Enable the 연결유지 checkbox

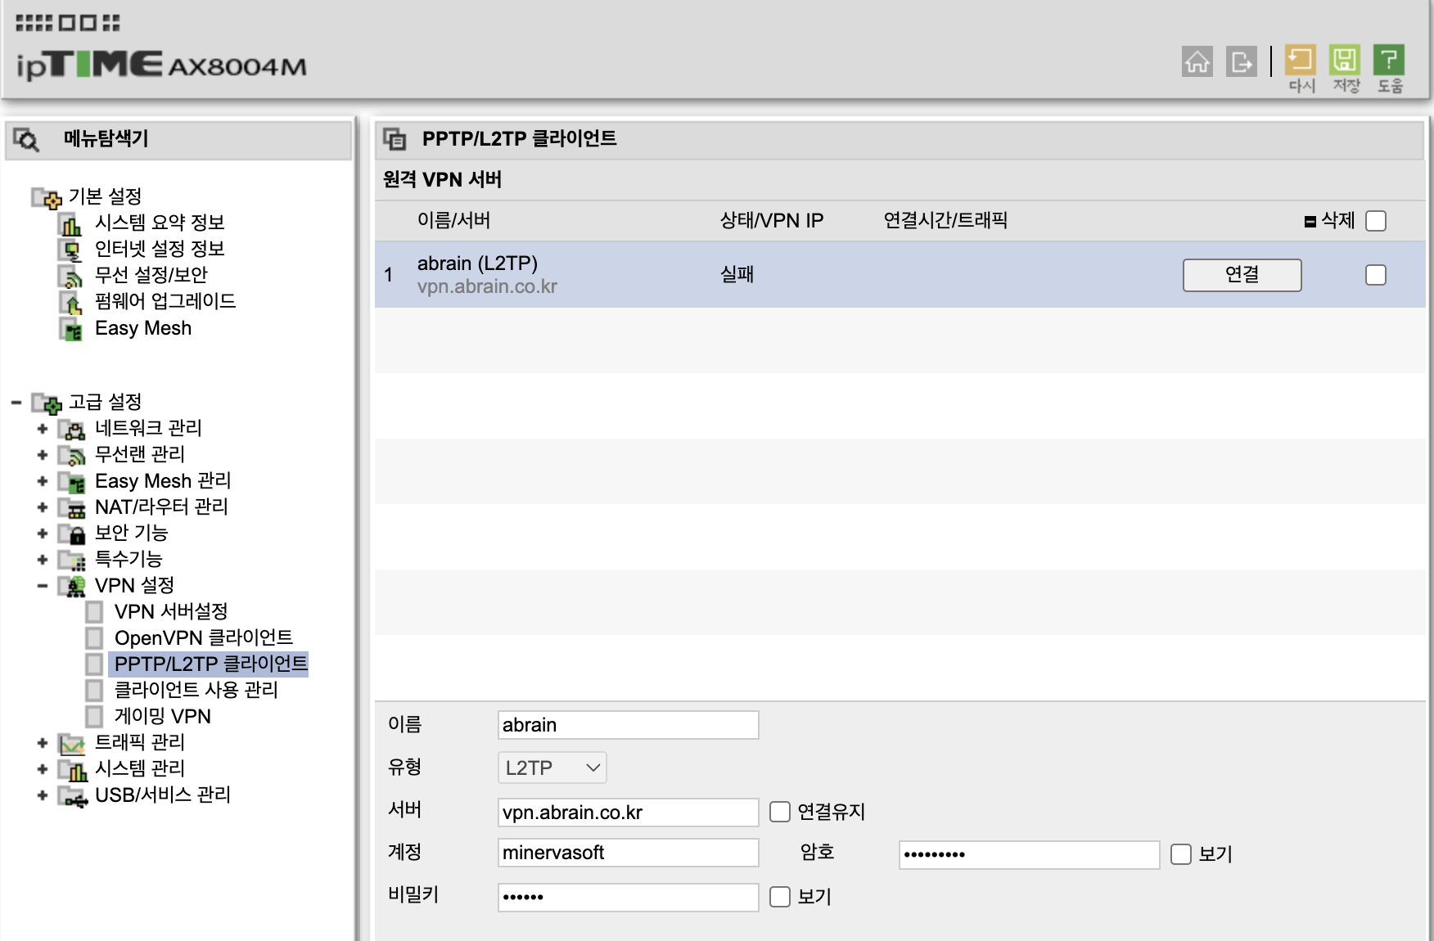780,812
